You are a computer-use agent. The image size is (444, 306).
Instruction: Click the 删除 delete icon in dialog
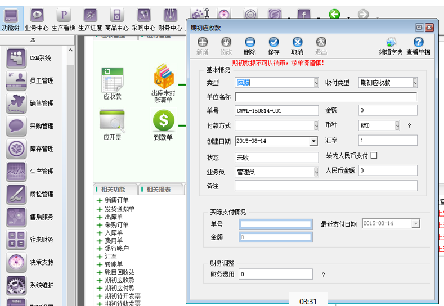point(250,46)
